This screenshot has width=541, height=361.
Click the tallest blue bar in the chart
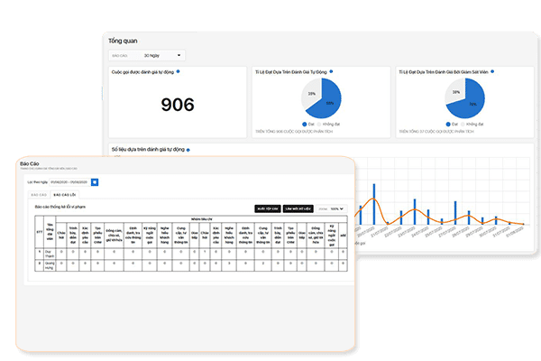(374, 205)
